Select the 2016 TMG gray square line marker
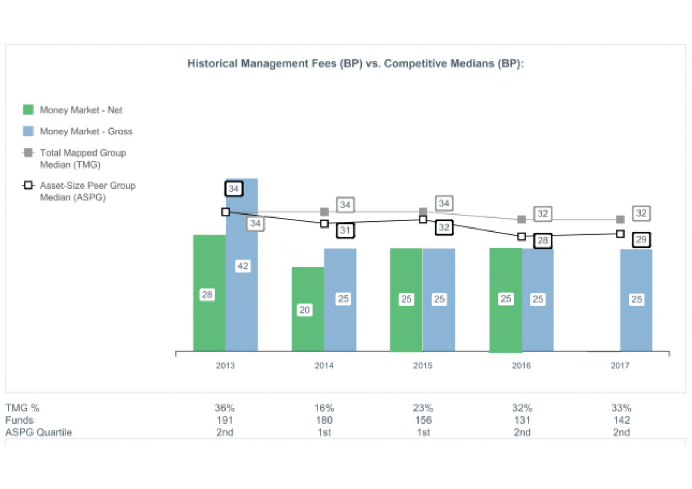The image size is (692, 489). [522, 219]
